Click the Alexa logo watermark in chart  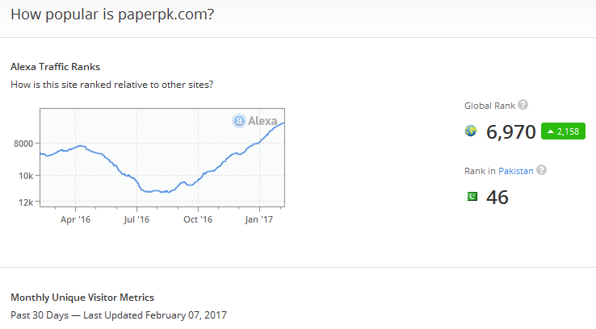(254, 121)
